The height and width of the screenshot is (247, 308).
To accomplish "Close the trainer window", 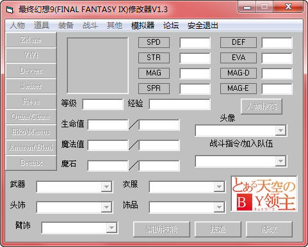I will 289,7.
